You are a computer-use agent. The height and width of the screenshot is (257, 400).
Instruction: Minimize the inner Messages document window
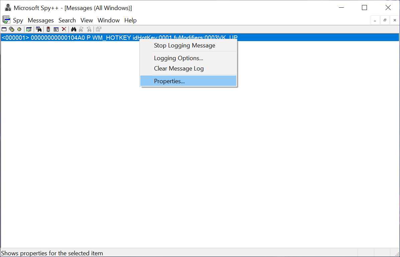pos(375,20)
